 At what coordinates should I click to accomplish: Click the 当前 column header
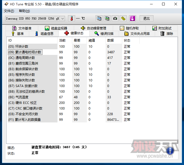tap(65, 40)
